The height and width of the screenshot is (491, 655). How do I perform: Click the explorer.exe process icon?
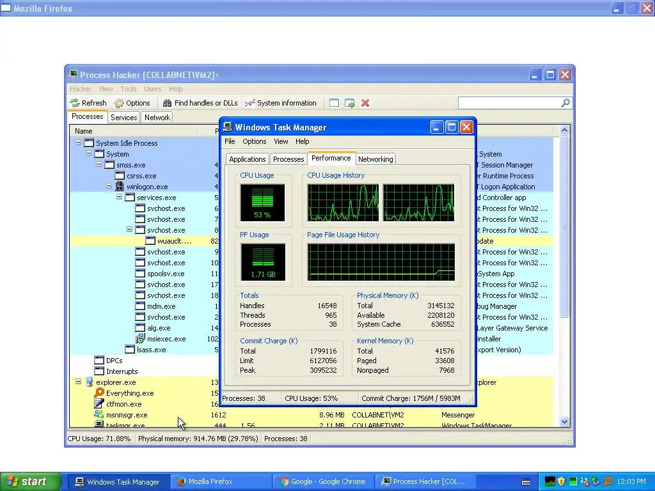click(89, 382)
